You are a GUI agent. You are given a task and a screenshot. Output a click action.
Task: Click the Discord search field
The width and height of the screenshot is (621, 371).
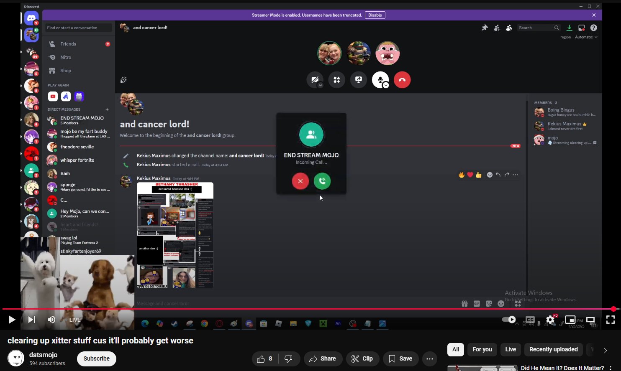[538, 28]
